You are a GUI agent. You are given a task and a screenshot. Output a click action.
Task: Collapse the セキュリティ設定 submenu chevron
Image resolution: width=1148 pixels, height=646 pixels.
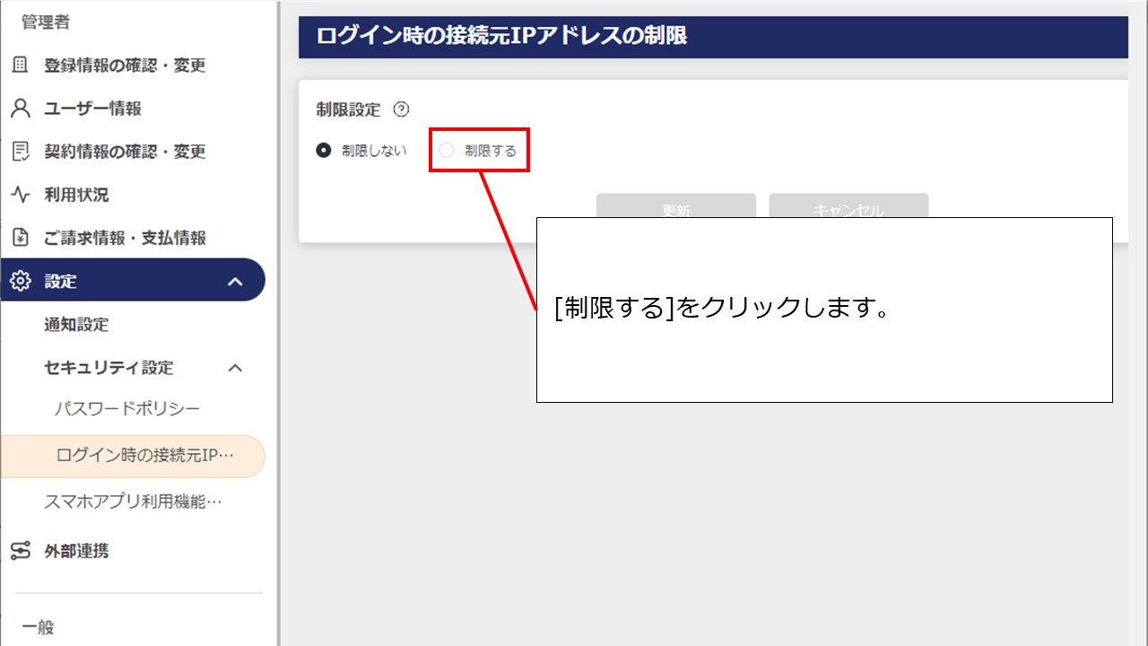click(x=235, y=368)
